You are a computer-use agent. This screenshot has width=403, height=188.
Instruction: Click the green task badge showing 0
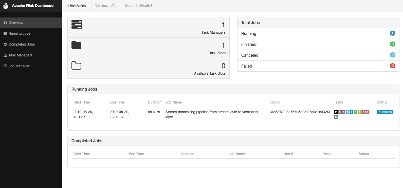click(x=355, y=112)
